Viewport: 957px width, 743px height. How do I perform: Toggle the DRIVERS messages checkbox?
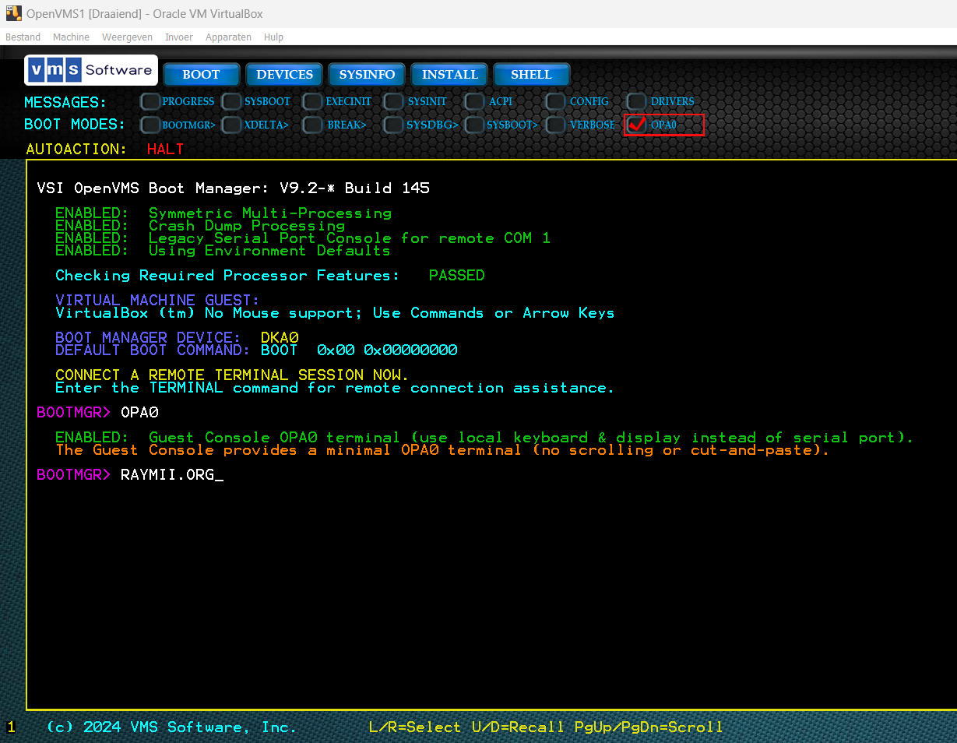click(637, 101)
